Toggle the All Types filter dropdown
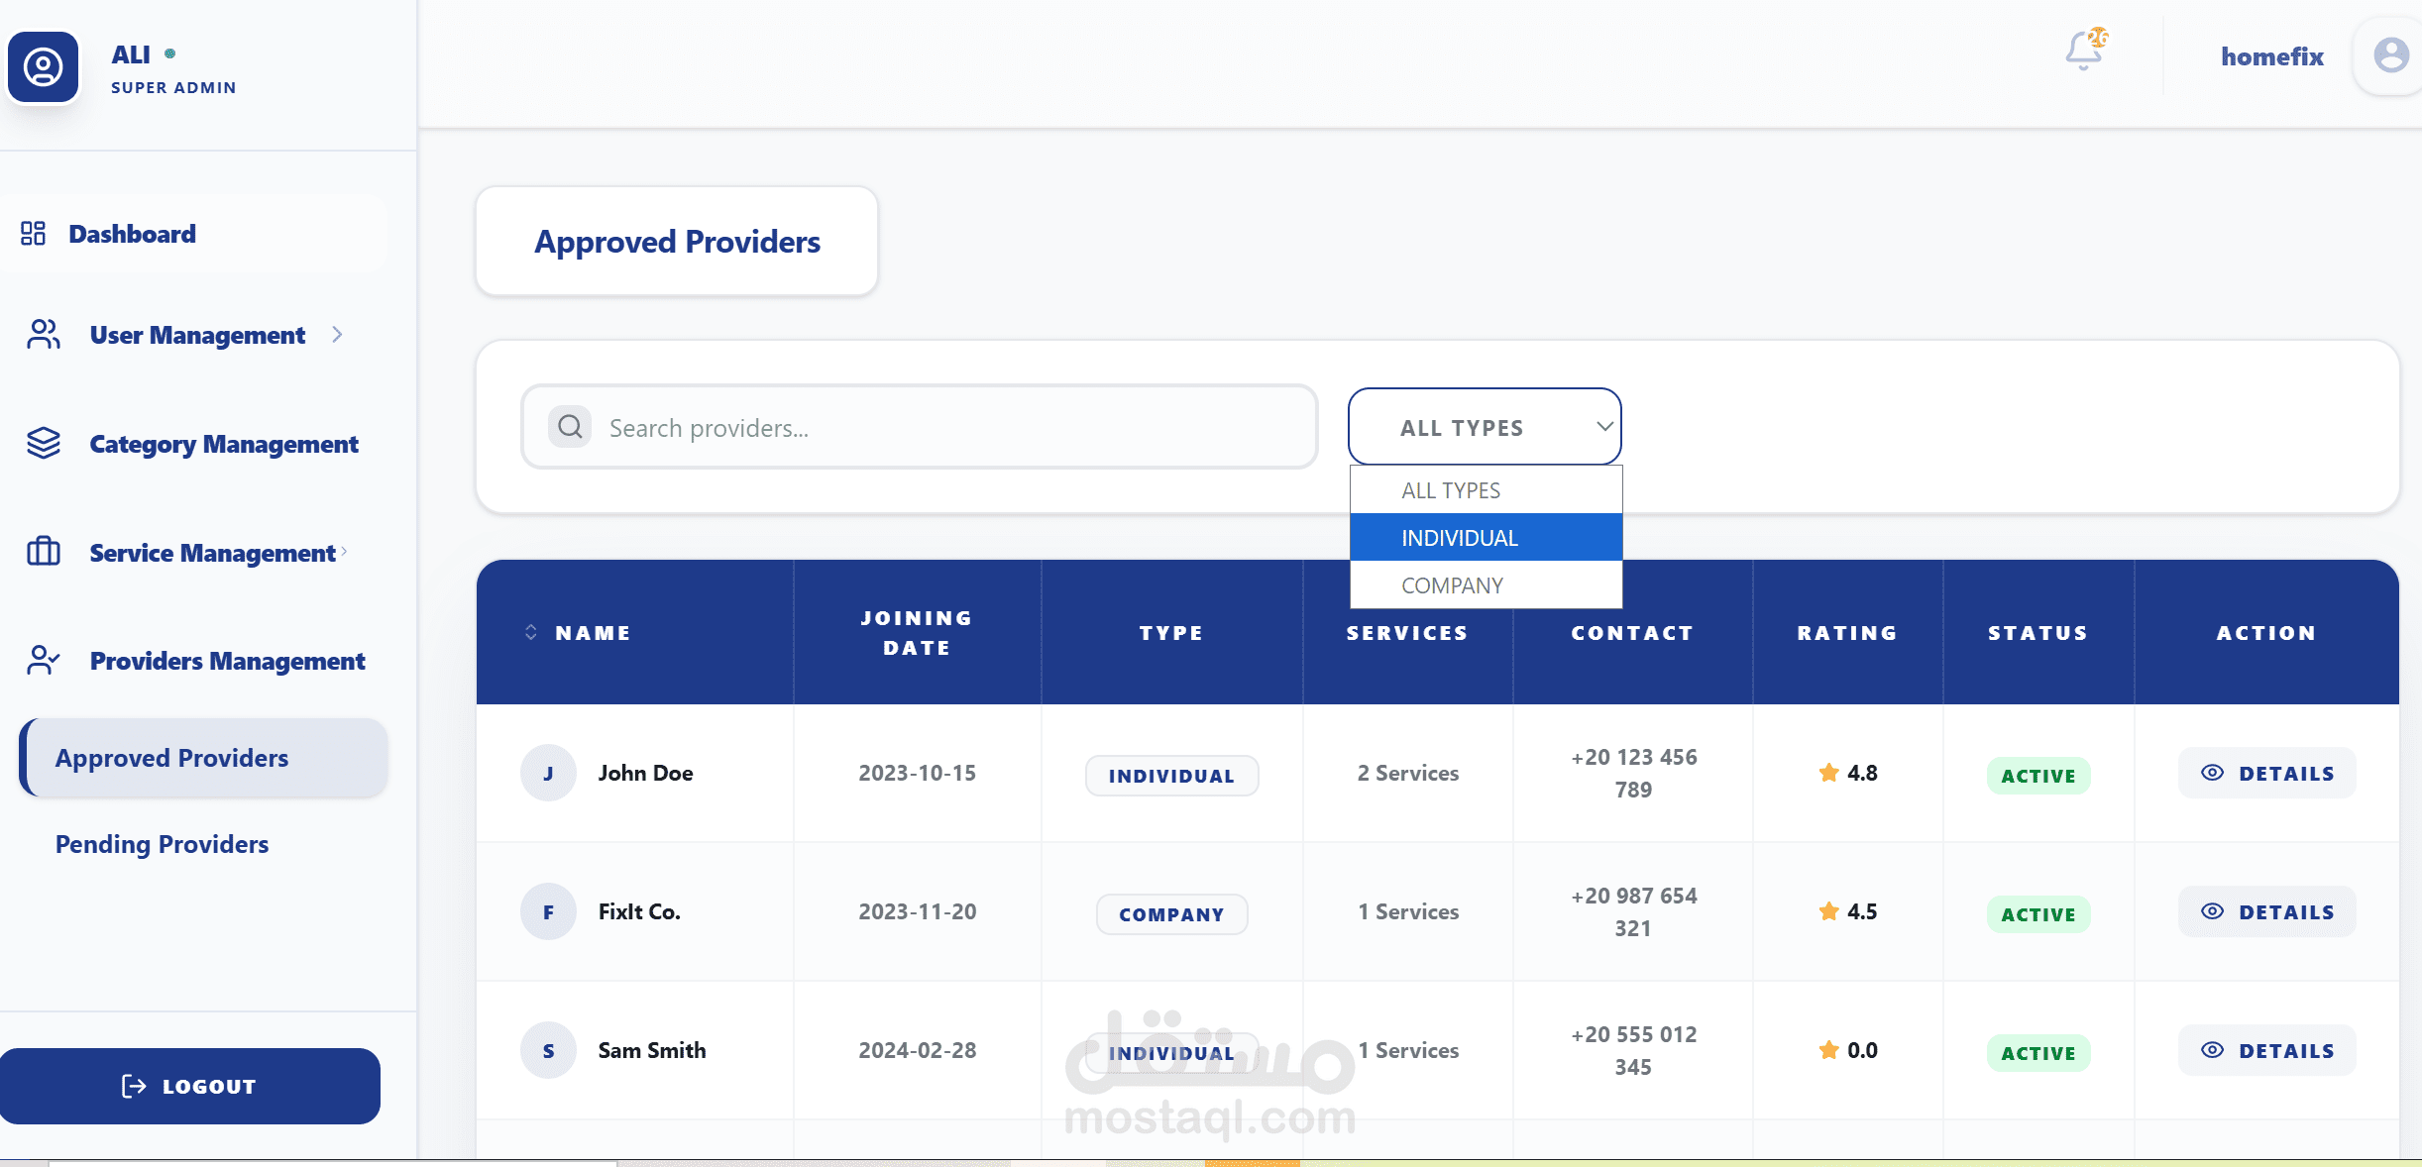 pyautogui.click(x=1484, y=427)
